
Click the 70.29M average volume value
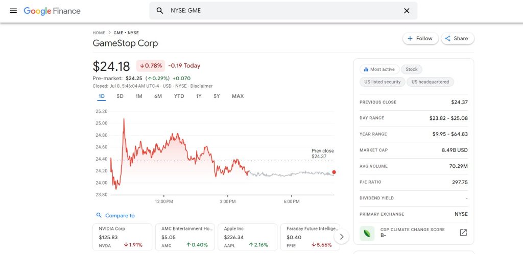click(458, 166)
